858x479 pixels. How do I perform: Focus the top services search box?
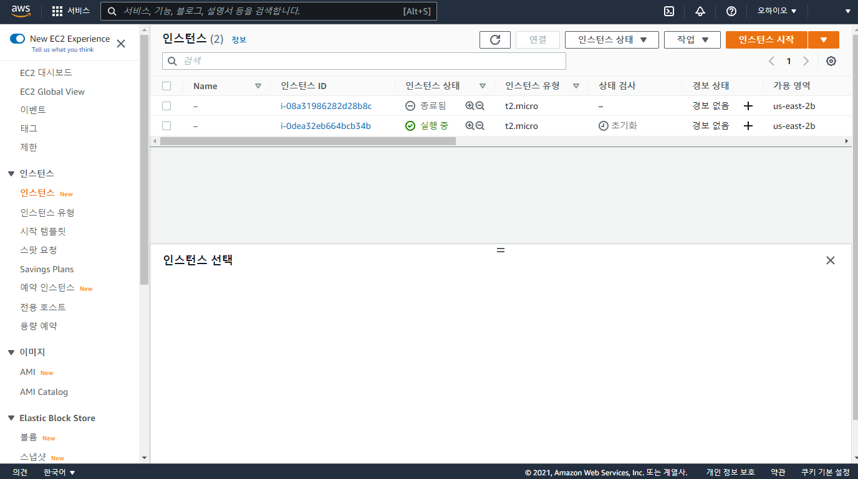[269, 11]
